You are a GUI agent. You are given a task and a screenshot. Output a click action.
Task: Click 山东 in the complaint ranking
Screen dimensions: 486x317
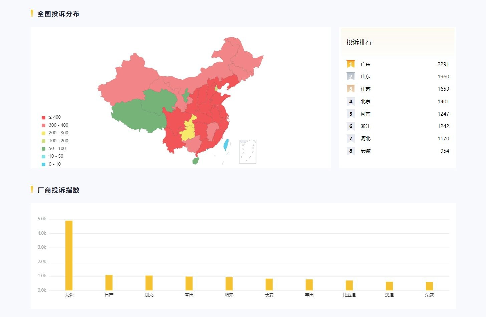point(366,76)
